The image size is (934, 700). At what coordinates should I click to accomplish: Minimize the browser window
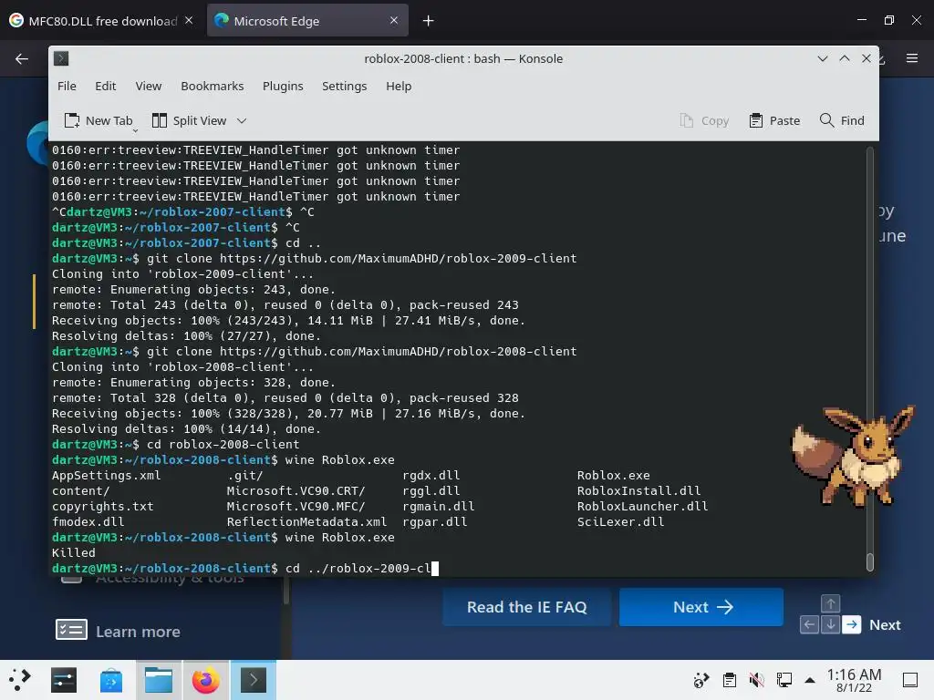click(x=862, y=20)
